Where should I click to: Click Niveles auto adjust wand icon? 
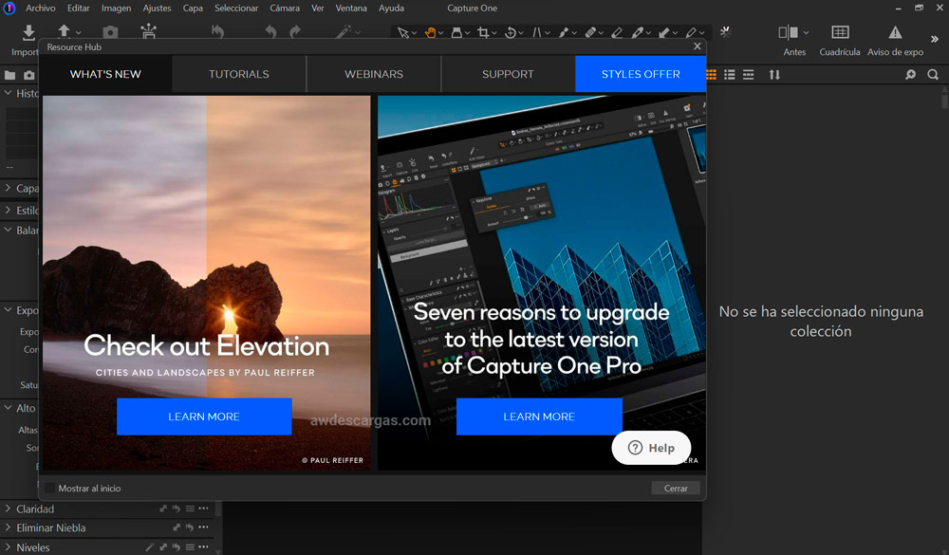tap(150, 547)
